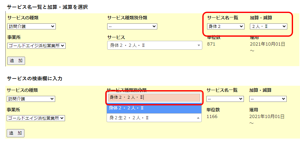Select highlighted result 身体２・２人・Ⅱ in list
This screenshot has width=300, height=143.
[x=154, y=108]
